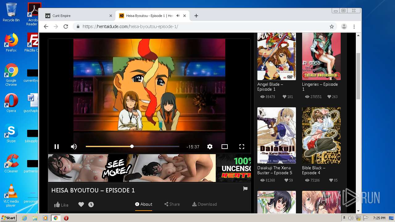Launch the Opera desktop shortcut
This screenshot has width=395, height=222.
(11, 103)
